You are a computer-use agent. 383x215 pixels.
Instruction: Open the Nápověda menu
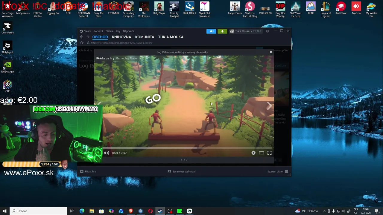(x=129, y=31)
